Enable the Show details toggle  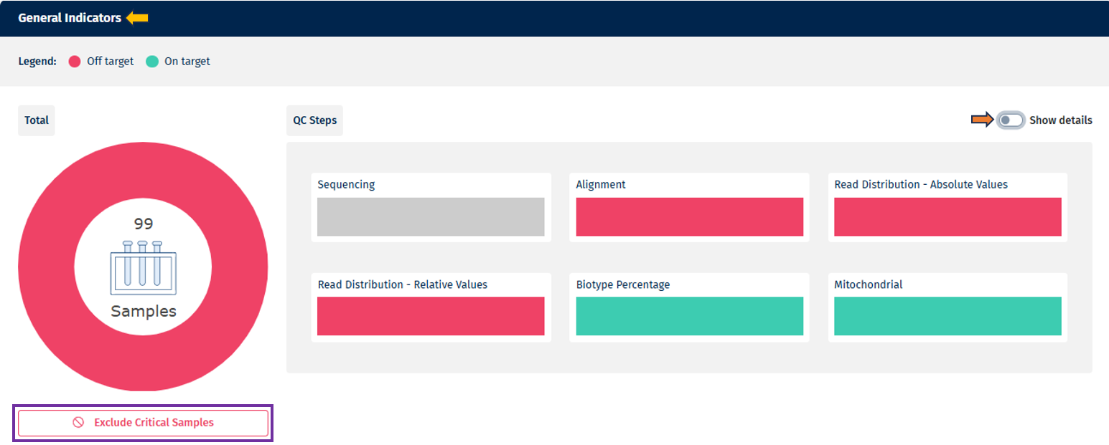coord(1011,120)
